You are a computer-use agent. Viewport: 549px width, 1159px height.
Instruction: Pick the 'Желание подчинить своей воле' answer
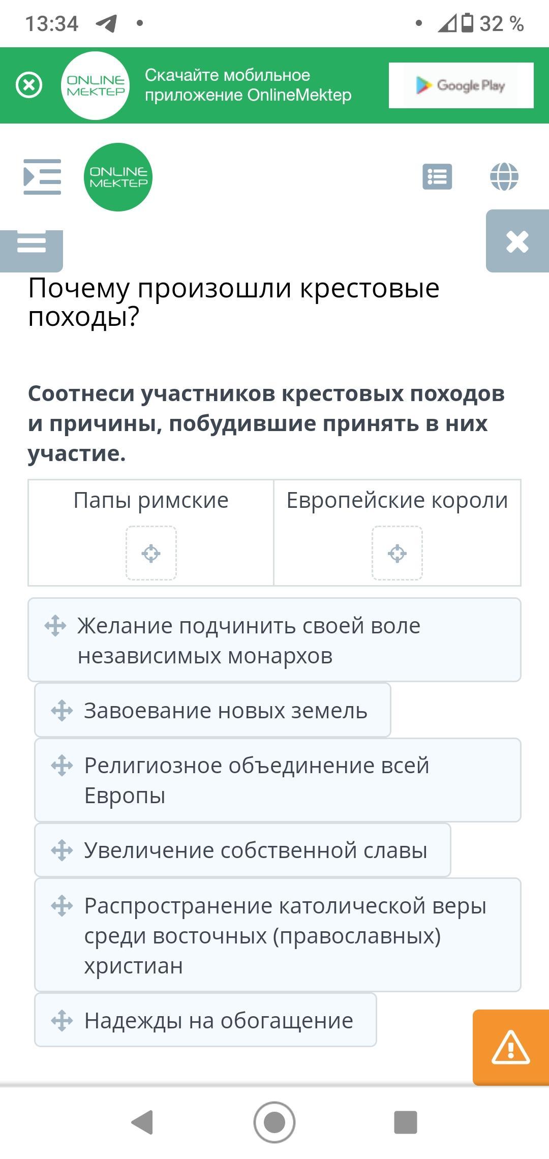click(274, 640)
